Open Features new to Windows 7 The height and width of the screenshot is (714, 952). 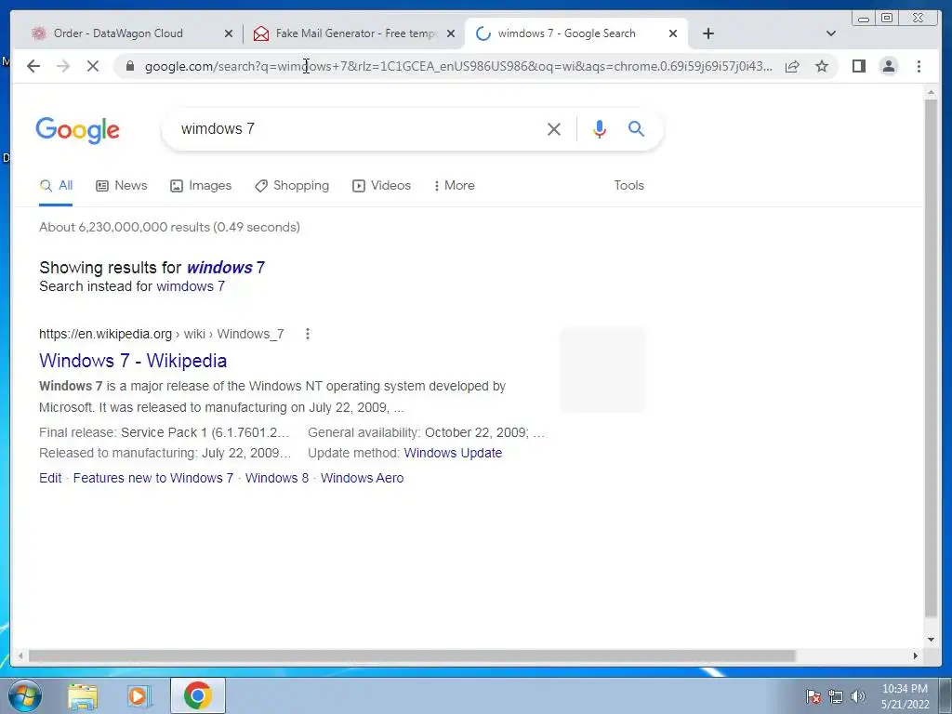(x=153, y=478)
